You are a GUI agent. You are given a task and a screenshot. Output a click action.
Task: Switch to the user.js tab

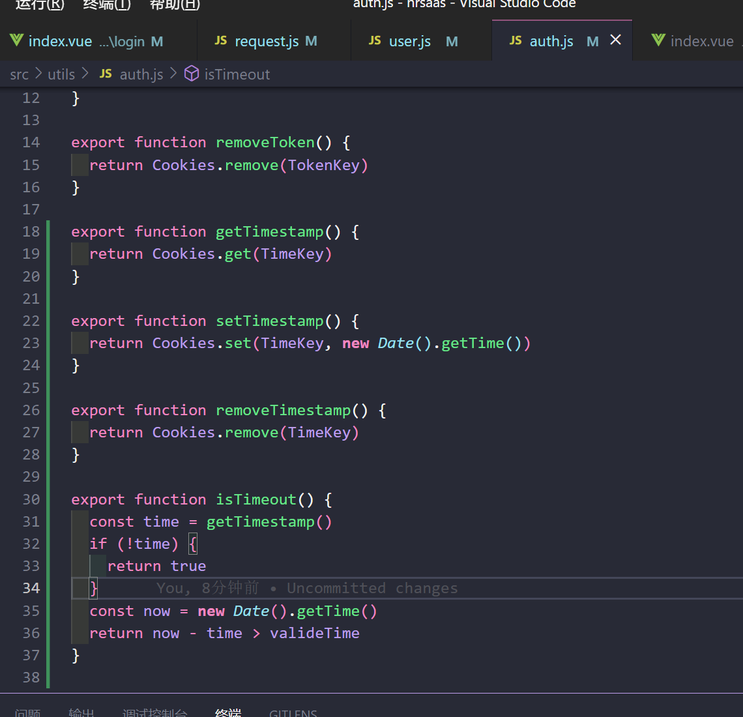click(x=421, y=41)
